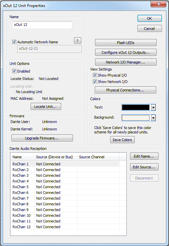Click Dante Kernel Unknown value
The width and height of the screenshot is (169, 246).
[x=49, y=129]
